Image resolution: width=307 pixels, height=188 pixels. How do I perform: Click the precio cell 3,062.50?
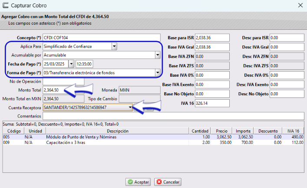coord(221,137)
